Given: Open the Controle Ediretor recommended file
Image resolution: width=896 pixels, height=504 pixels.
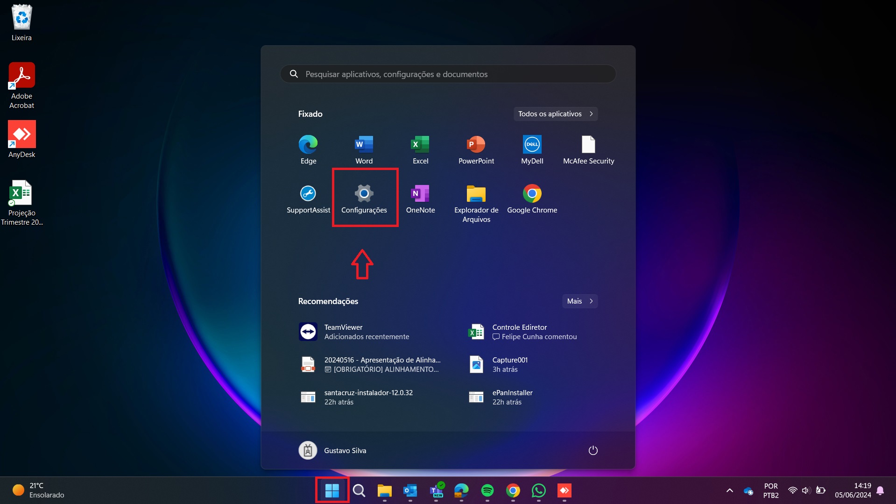Looking at the screenshot, I should [523, 332].
